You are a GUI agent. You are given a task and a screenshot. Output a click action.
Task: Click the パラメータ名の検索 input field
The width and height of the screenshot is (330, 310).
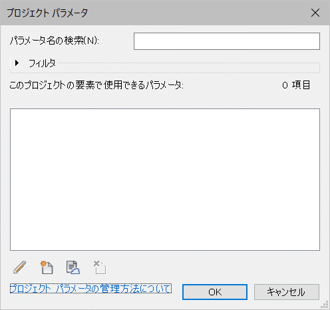(227, 41)
